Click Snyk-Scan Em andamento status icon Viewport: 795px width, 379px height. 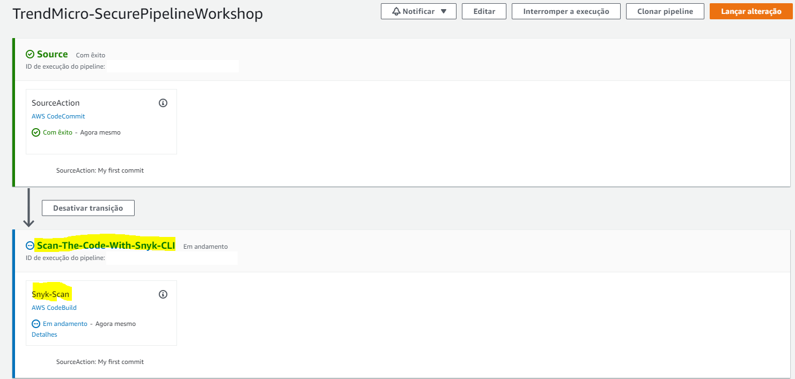(36, 324)
